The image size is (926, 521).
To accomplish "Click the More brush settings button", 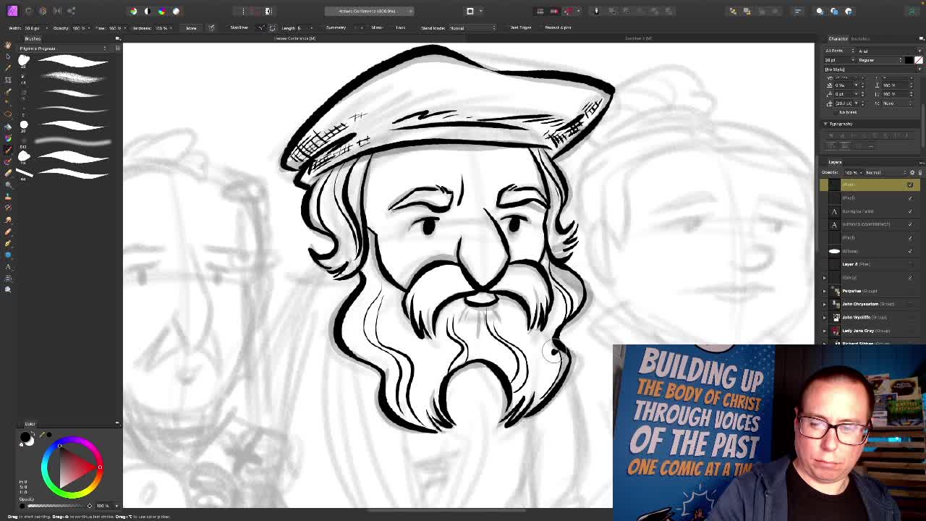I will pyautogui.click(x=191, y=27).
